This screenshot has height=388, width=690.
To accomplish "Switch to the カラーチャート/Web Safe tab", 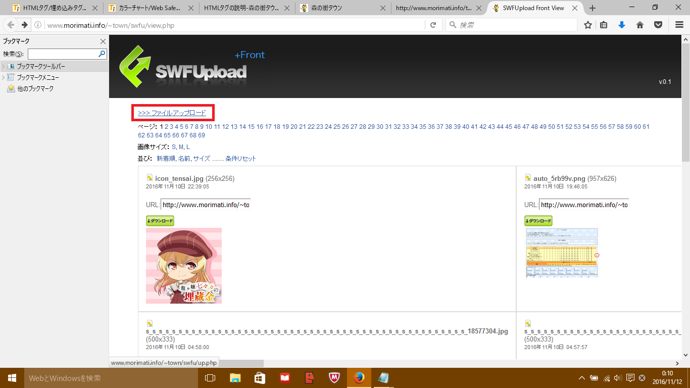I will pos(152,8).
